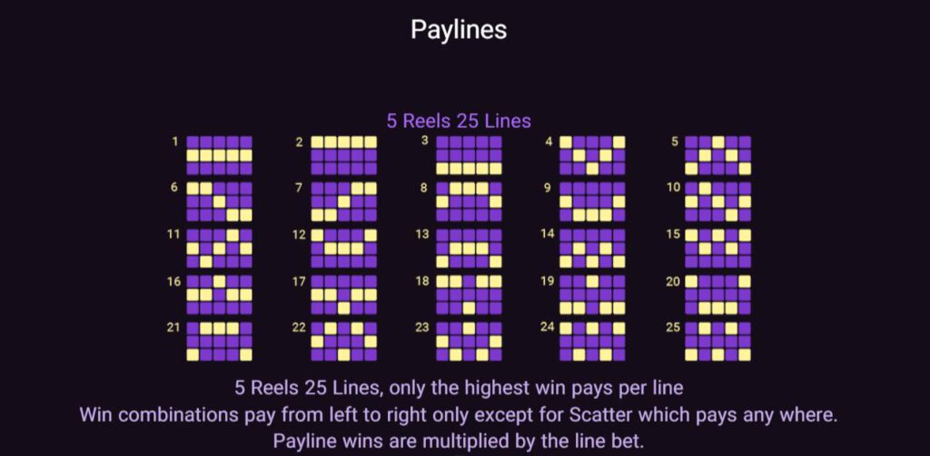
Task: Click the Paylines title heading
Action: [459, 30]
